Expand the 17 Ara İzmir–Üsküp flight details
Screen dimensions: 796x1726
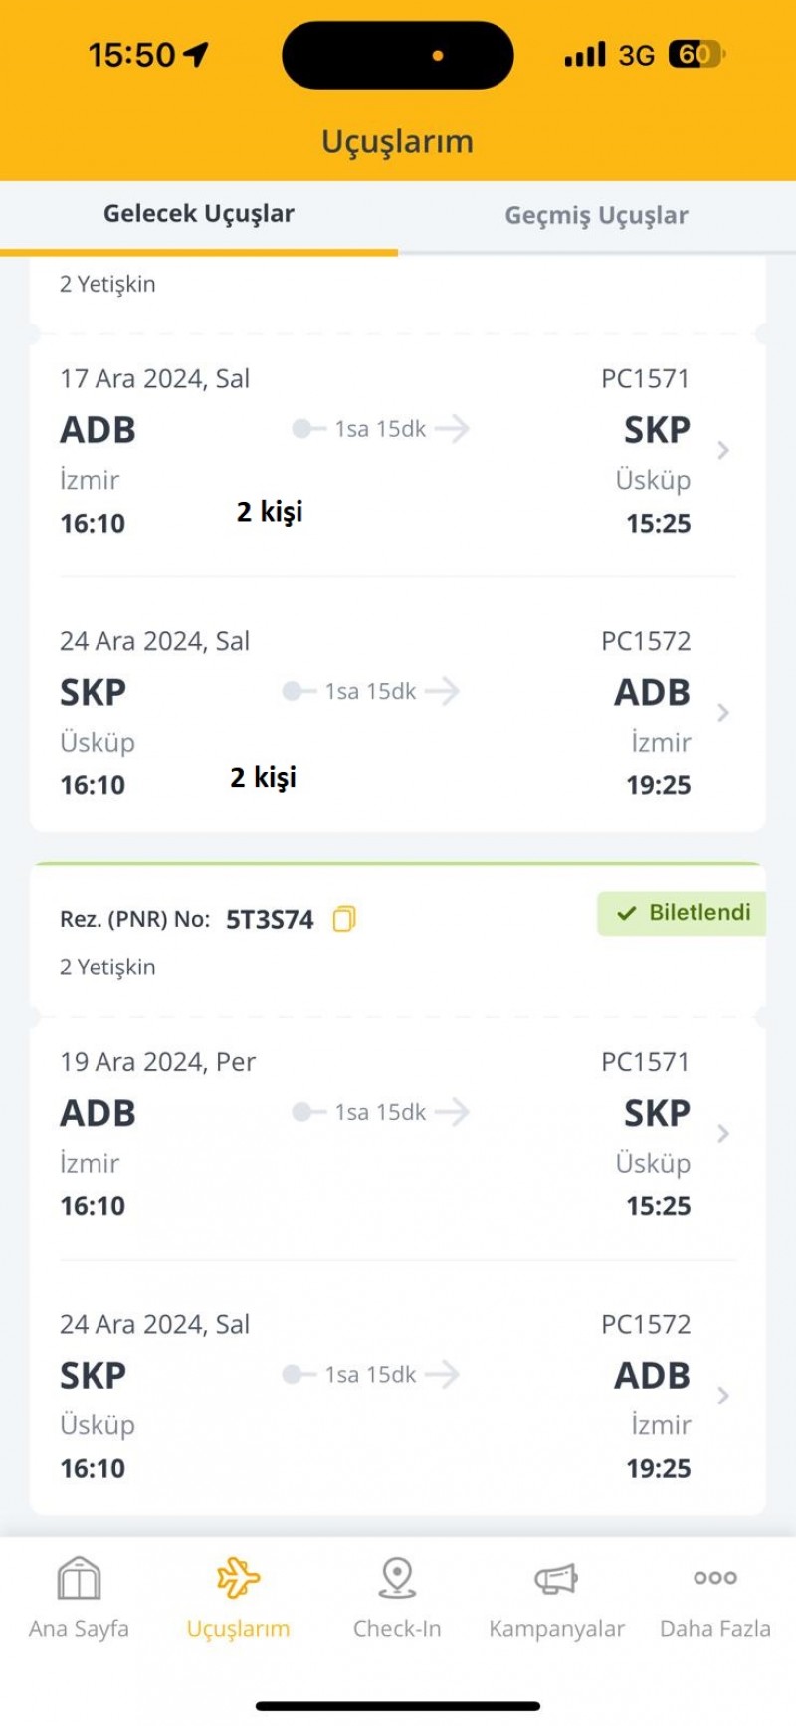tap(723, 451)
